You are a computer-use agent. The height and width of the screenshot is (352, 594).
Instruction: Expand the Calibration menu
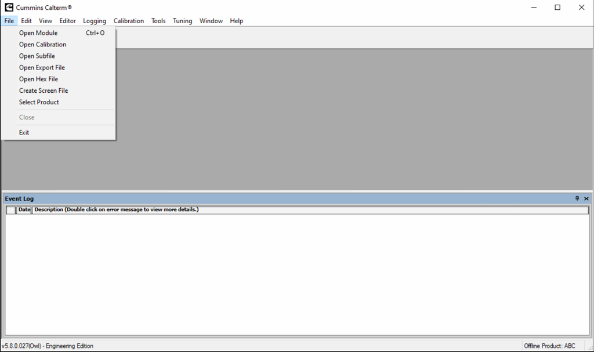(128, 21)
